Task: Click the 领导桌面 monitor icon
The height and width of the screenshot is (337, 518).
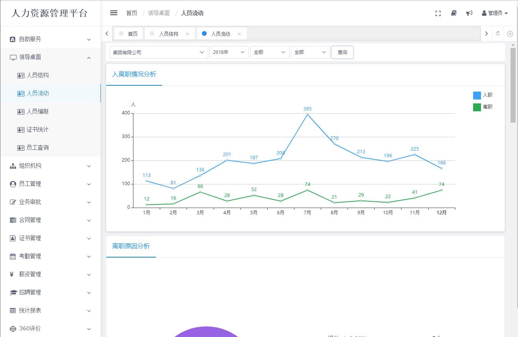Action: [x=13, y=57]
